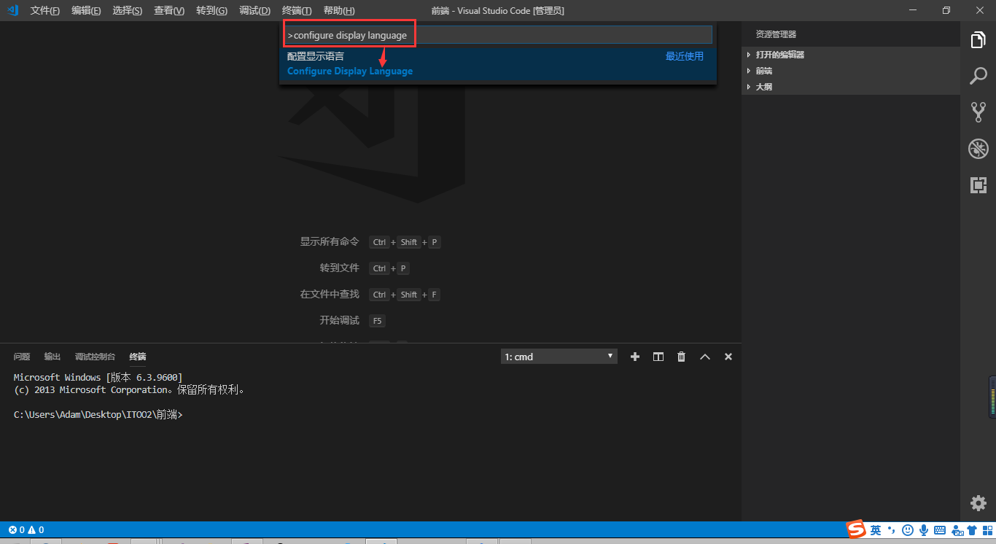
Task: Open the IME toolbox grid icon
Action: tap(987, 530)
